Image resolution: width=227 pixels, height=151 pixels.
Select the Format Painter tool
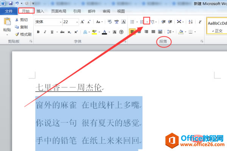click(x=23, y=34)
